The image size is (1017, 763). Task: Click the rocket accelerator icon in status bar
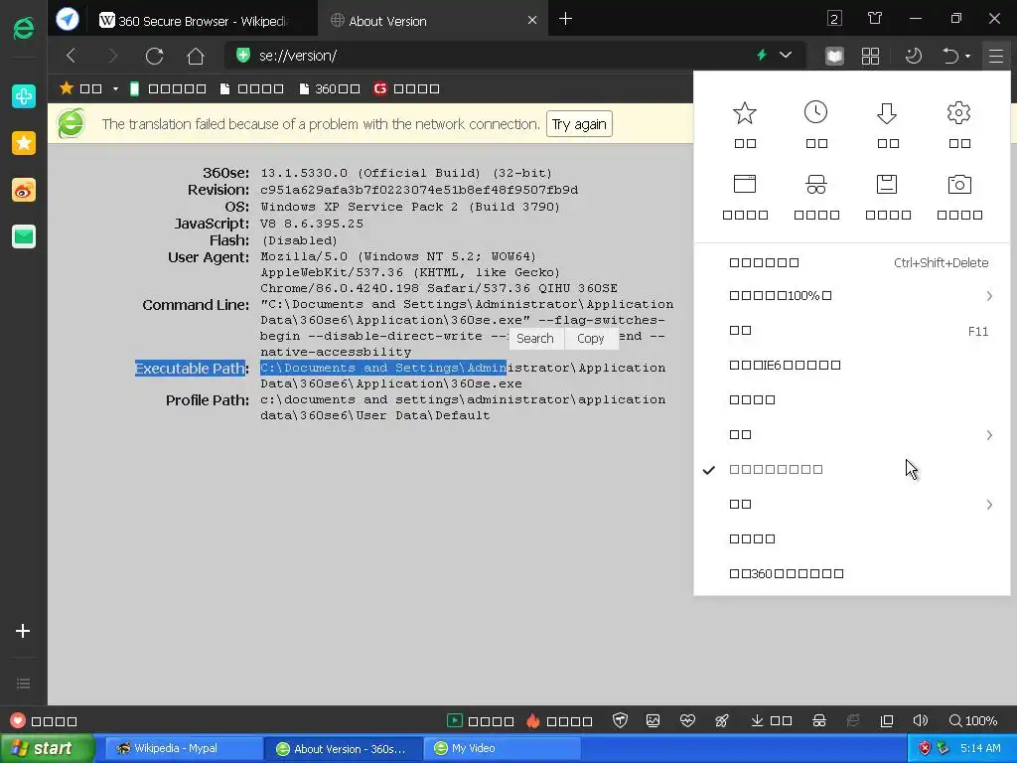click(721, 720)
